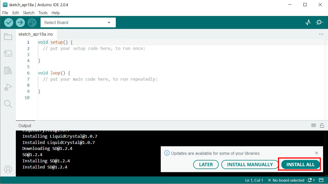The width and height of the screenshot is (328, 184).
Task: Click the info icon in updates notification
Action: (167, 153)
